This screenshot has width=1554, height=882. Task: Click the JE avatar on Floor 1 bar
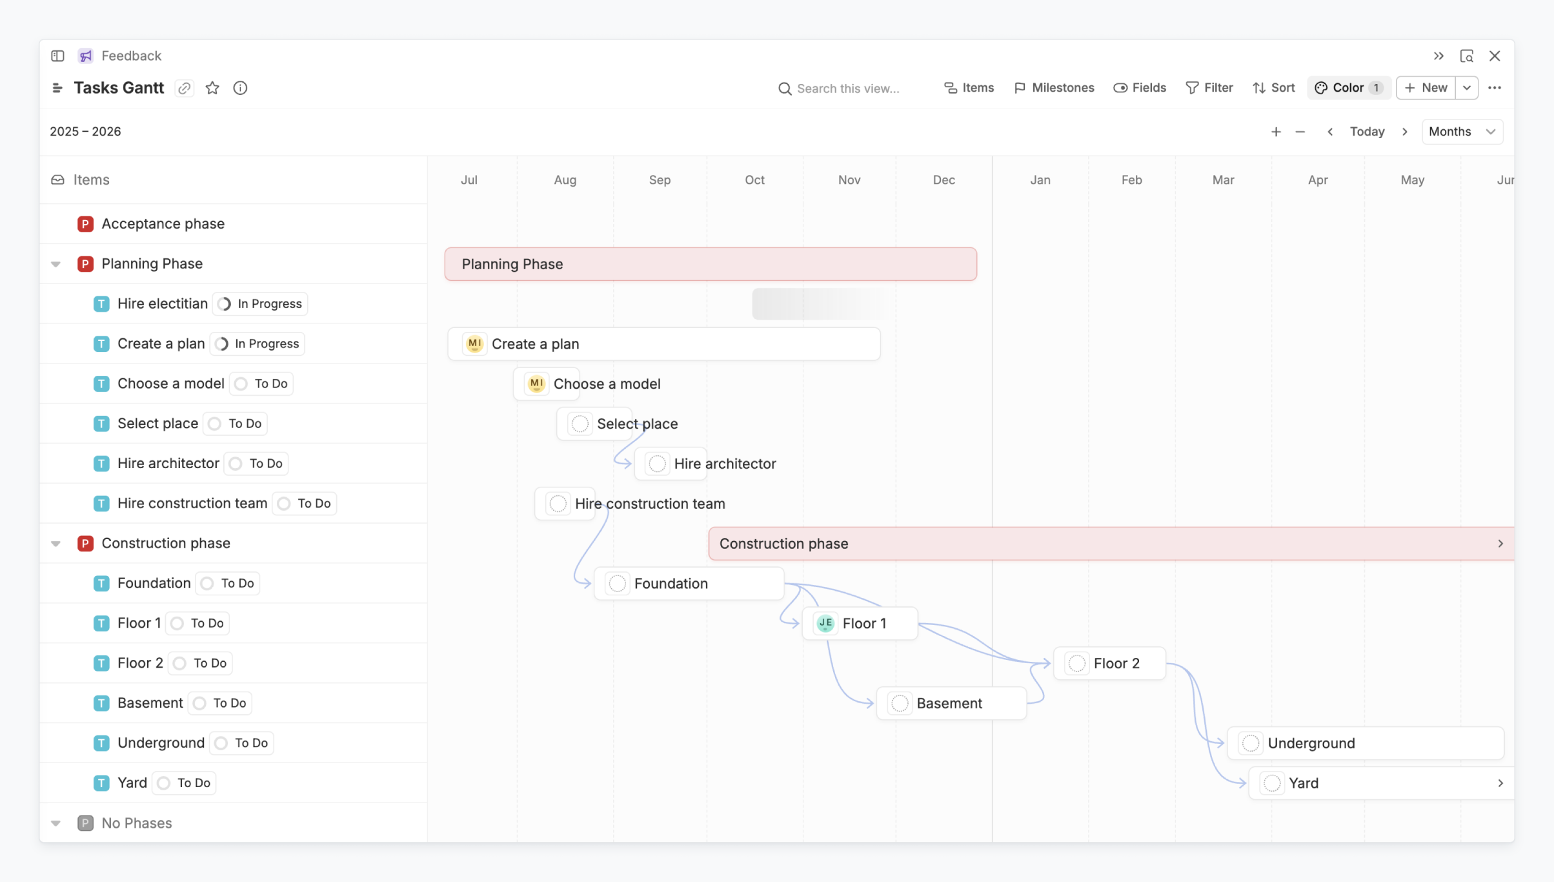pyautogui.click(x=825, y=623)
